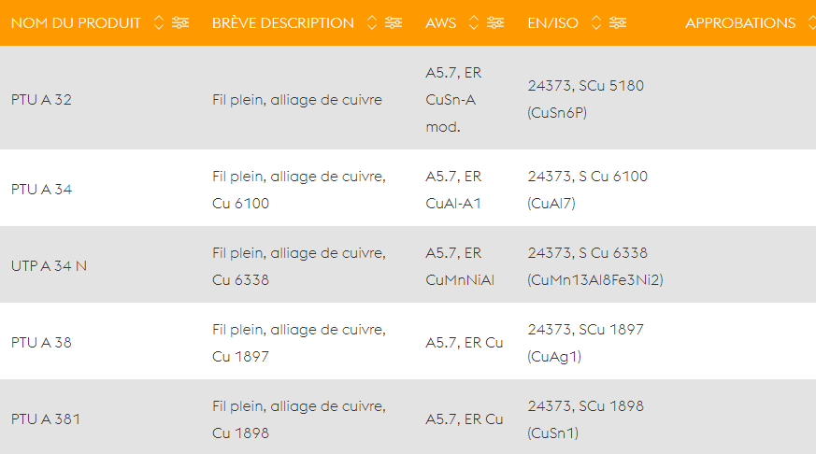
Task: Open product PTU A 38
Action: pos(41,342)
